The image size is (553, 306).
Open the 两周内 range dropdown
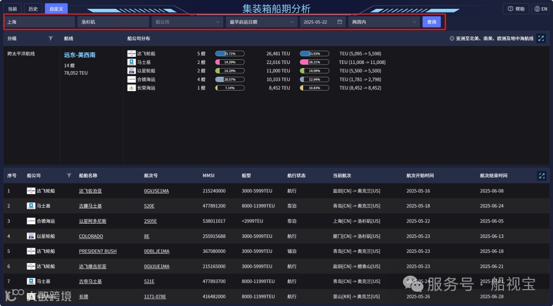(384, 22)
